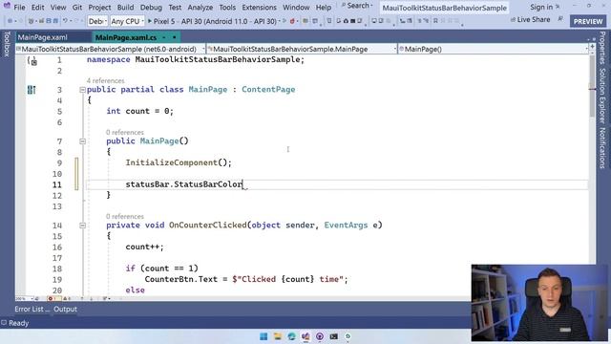Go to the next issue with the down arrow

[x=92, y=299]
